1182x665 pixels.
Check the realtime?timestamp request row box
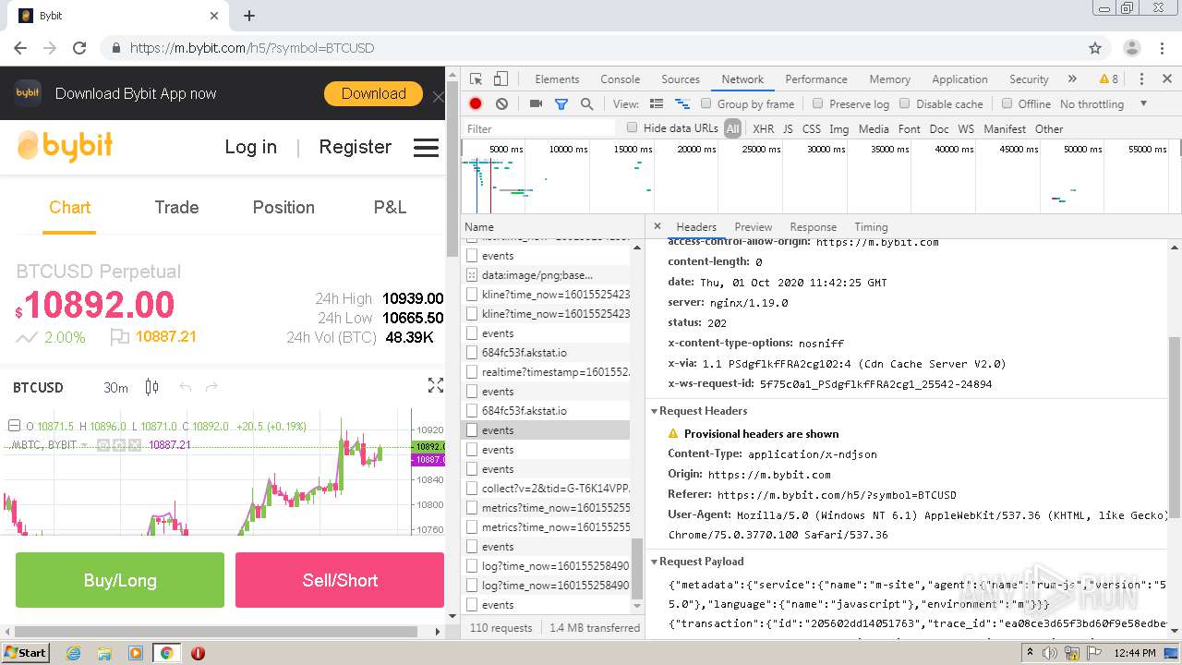[472, 372]
